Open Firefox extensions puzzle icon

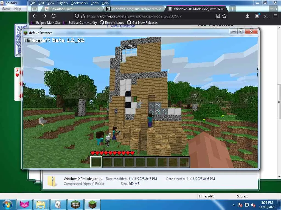coord(266,16)
